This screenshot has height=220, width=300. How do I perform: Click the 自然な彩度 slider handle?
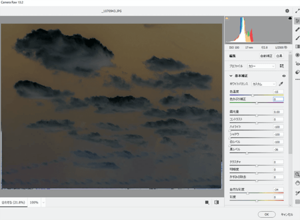[248, 193]
